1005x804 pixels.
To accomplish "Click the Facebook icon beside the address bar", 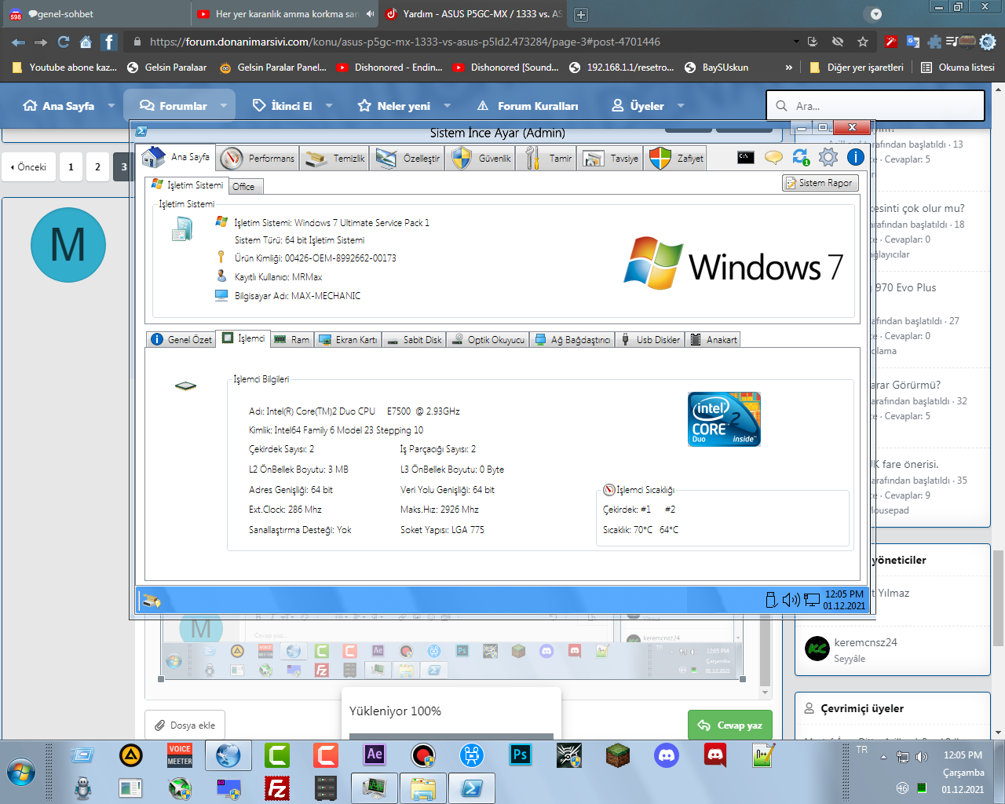I will tap(109, 42).
